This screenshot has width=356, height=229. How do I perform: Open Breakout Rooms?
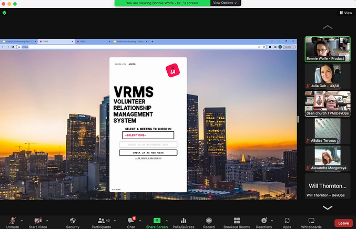tap(237, 223)
